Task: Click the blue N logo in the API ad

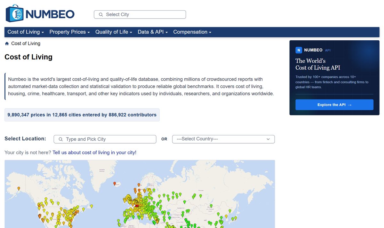Action: click(299, 50)
